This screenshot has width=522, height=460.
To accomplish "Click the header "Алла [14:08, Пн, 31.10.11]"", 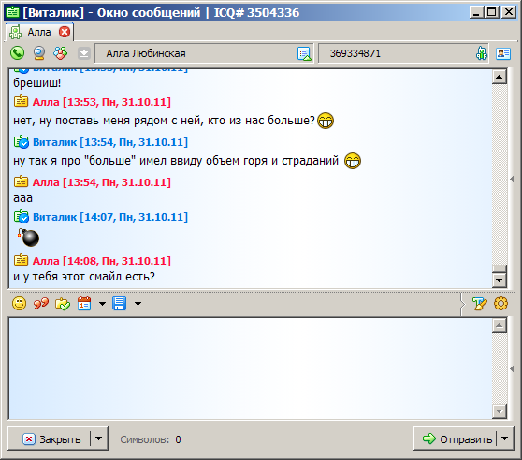I will tap(102, 261).
